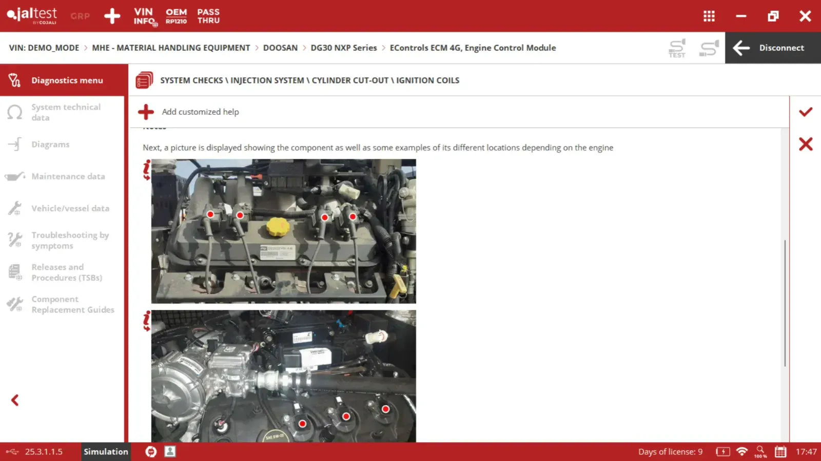
Task: Click DG30 NXP Series breadcrumb
Action: coord(343,48)
